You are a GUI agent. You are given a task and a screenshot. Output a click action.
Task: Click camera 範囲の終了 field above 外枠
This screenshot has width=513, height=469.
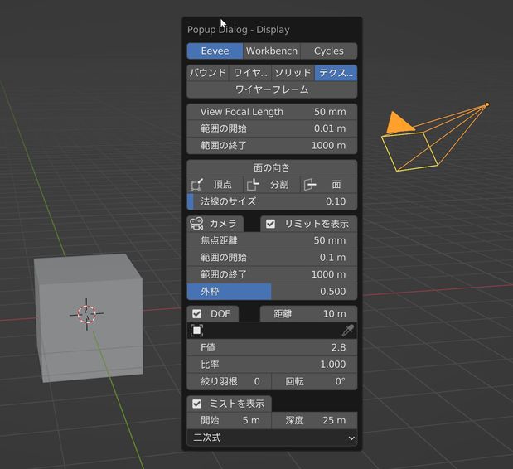(272, 274)
